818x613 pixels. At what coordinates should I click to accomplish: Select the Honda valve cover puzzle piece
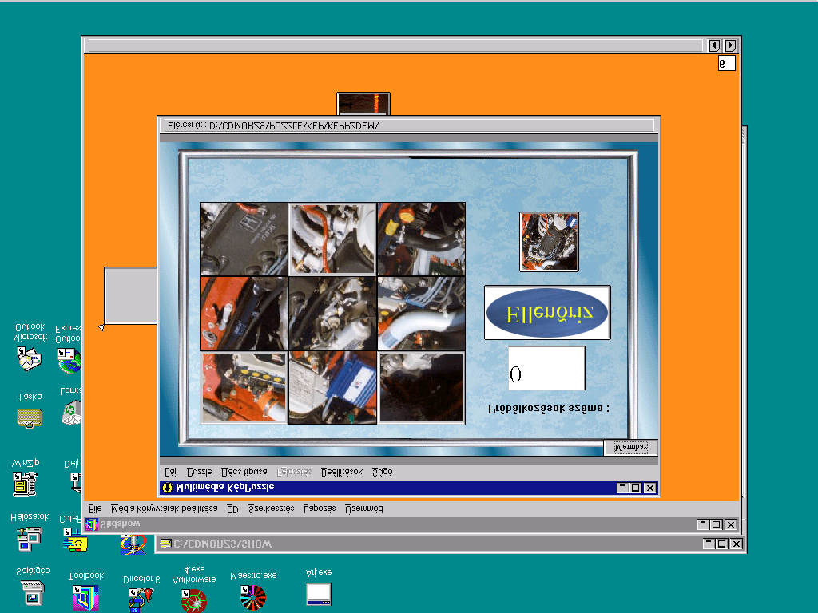[x=244, y=239]
